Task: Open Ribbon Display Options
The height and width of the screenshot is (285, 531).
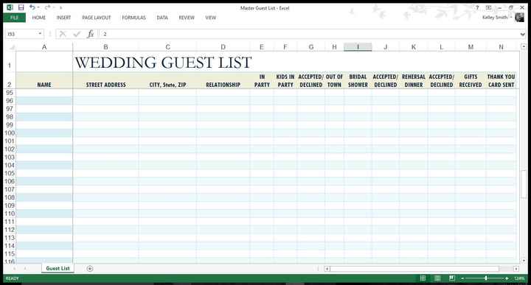Action: point(488,7)
